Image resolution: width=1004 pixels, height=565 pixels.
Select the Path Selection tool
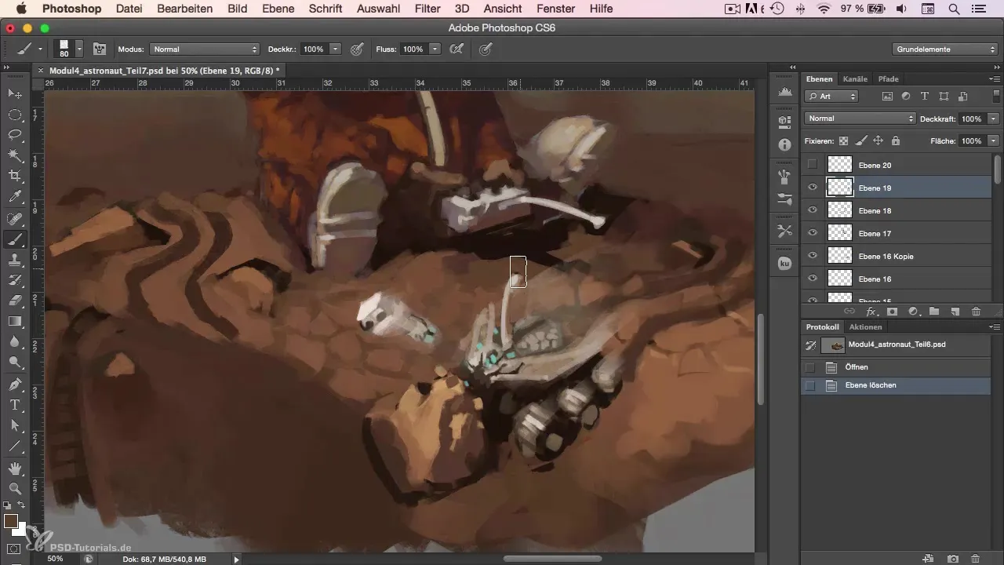click(x=15, y=425)
